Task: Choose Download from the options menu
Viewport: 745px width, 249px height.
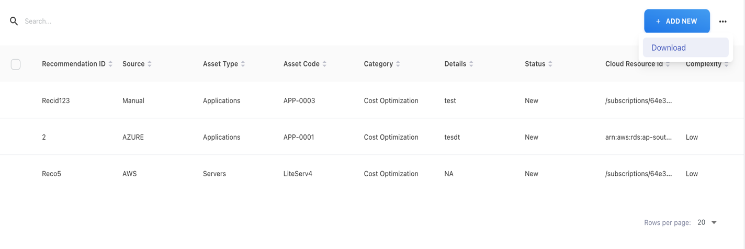Action: (668, 48)
